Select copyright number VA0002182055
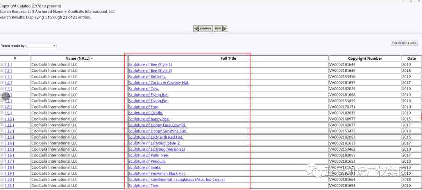Image resolution: width=422 pixels, height=190 pixels. point(343,155)
